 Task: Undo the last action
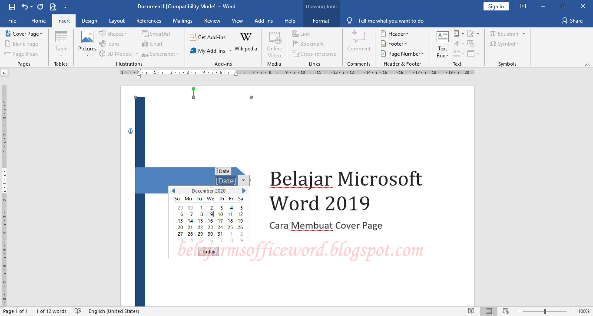(x=24, y=7)
